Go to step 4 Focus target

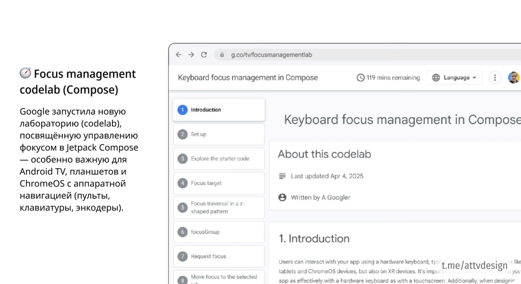[x=219, y=183]
